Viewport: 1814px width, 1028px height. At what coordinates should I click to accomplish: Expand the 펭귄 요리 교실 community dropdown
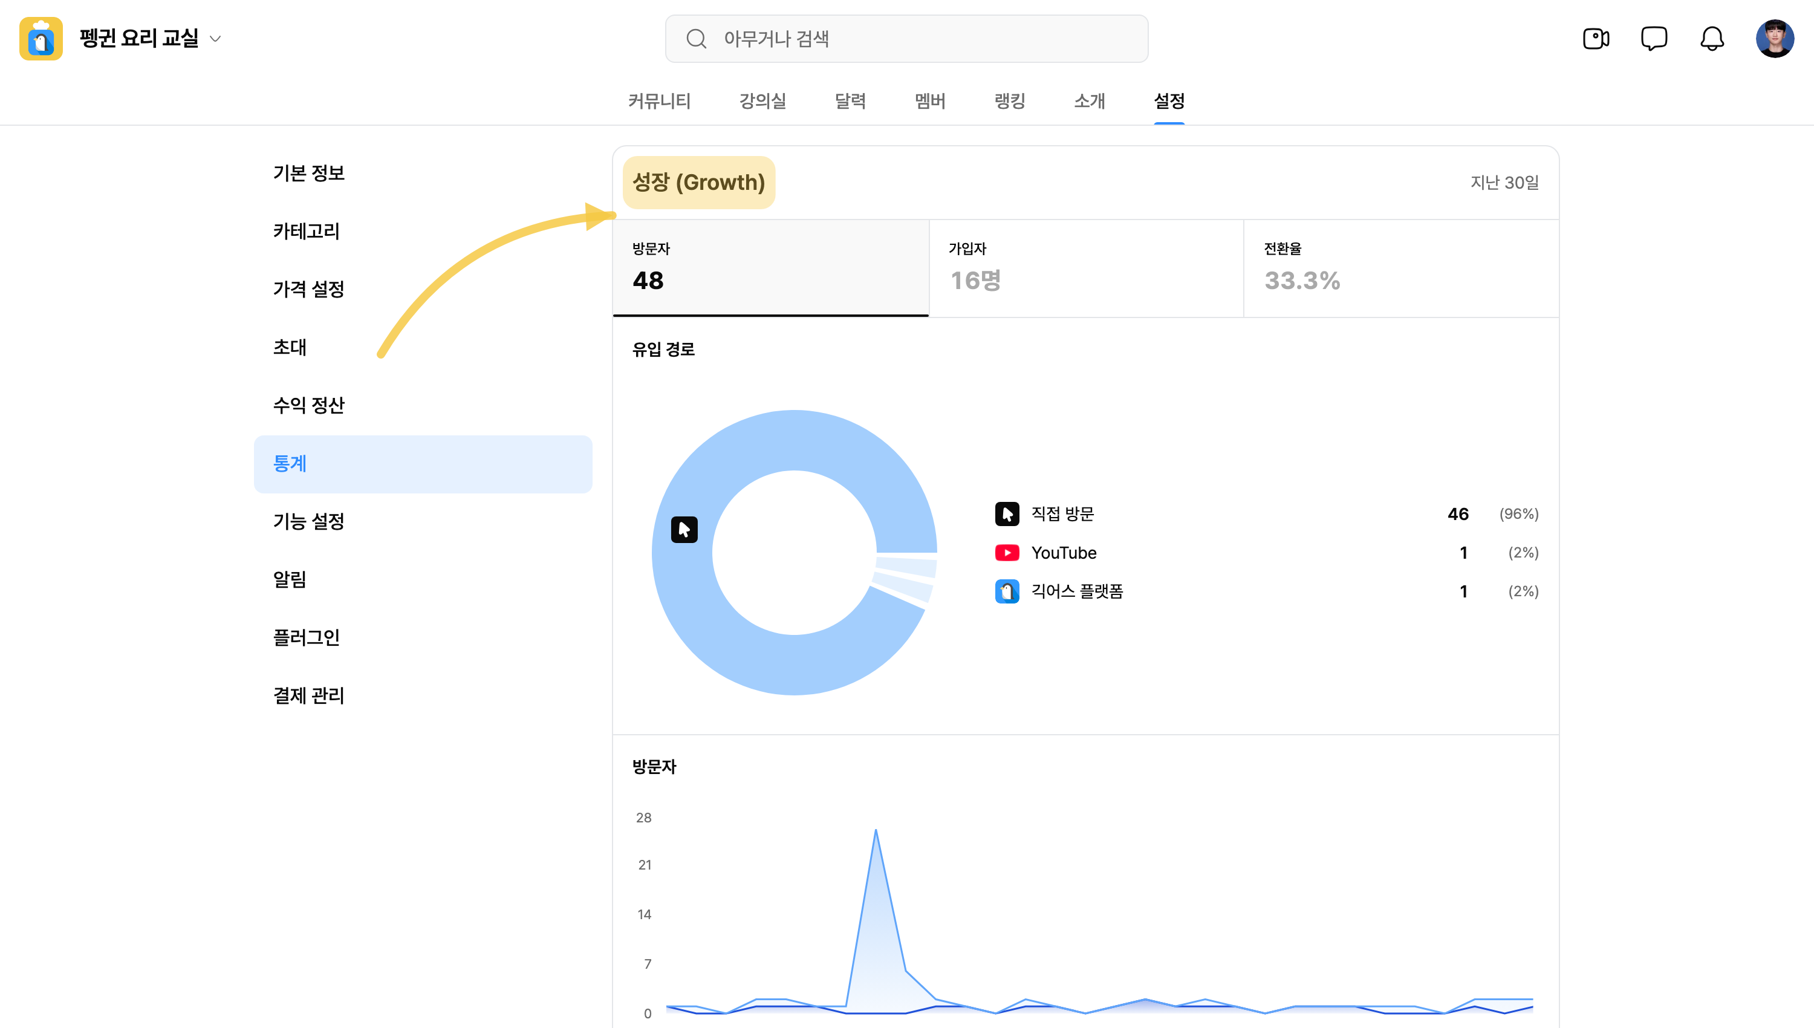215,39
